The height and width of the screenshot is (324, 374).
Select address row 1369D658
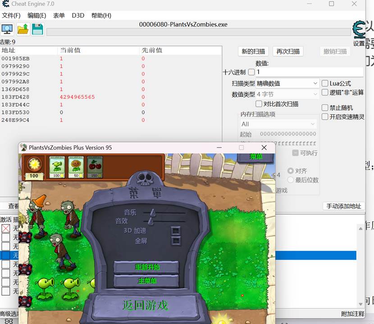[111, 89]
